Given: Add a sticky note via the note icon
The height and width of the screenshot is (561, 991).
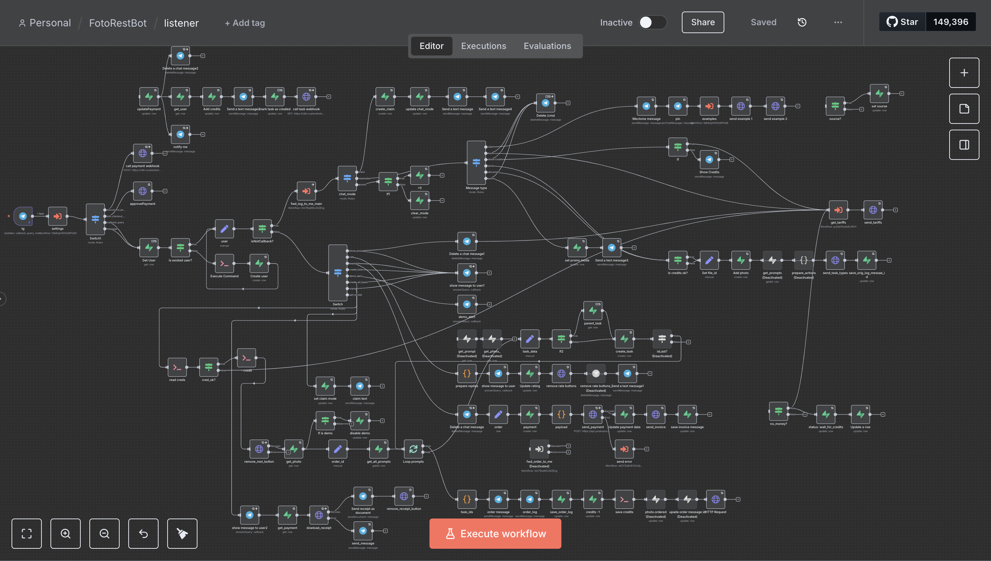Looking at the screenshot, I should pyautogui.click(x=964, y=109).
